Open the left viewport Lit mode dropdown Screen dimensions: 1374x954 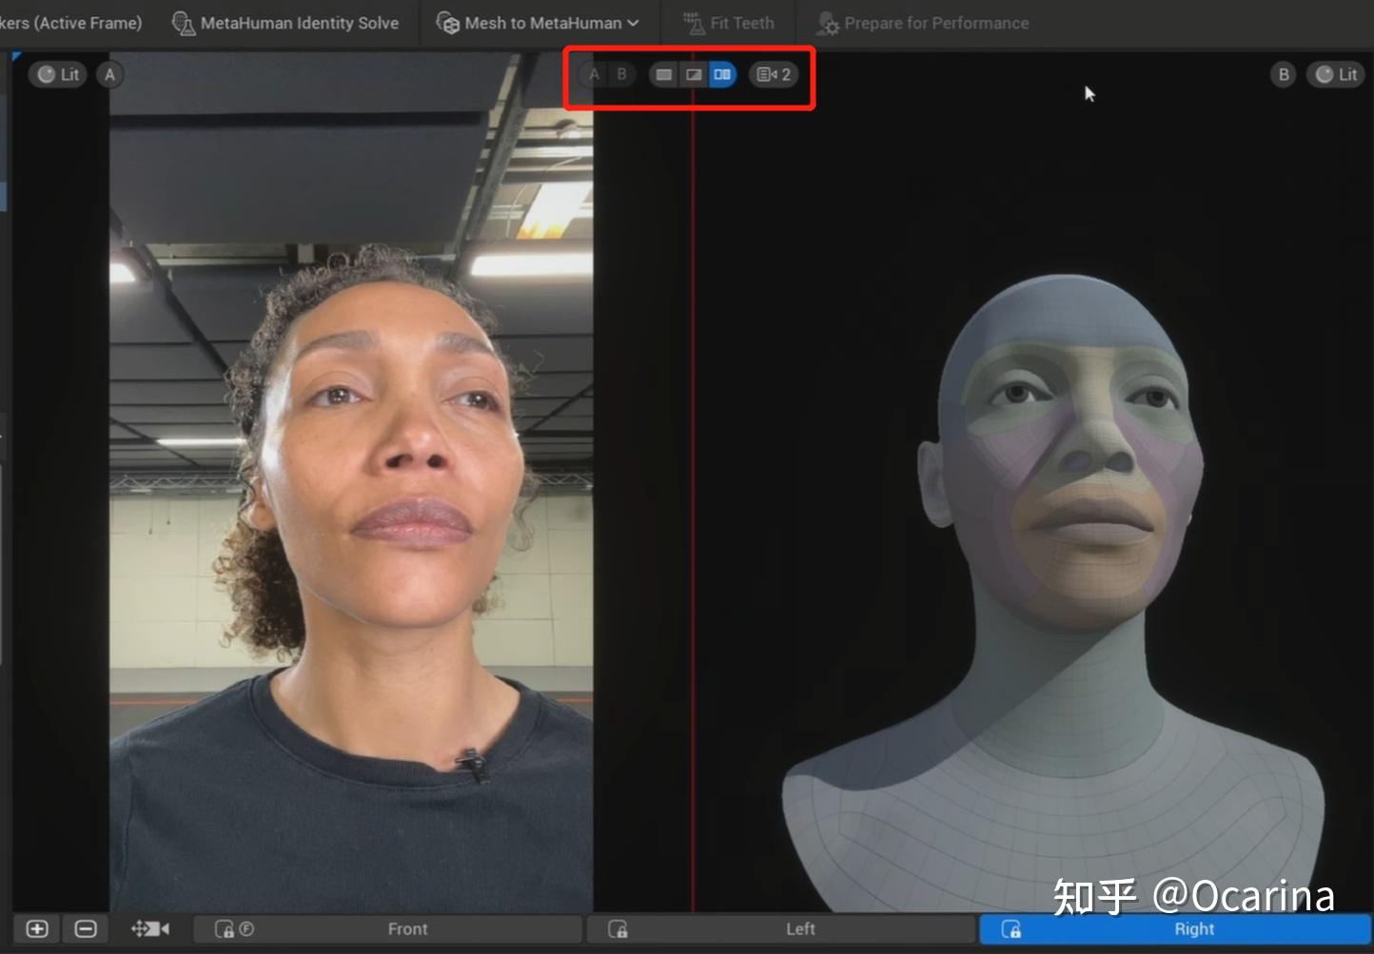coord(57,73)
